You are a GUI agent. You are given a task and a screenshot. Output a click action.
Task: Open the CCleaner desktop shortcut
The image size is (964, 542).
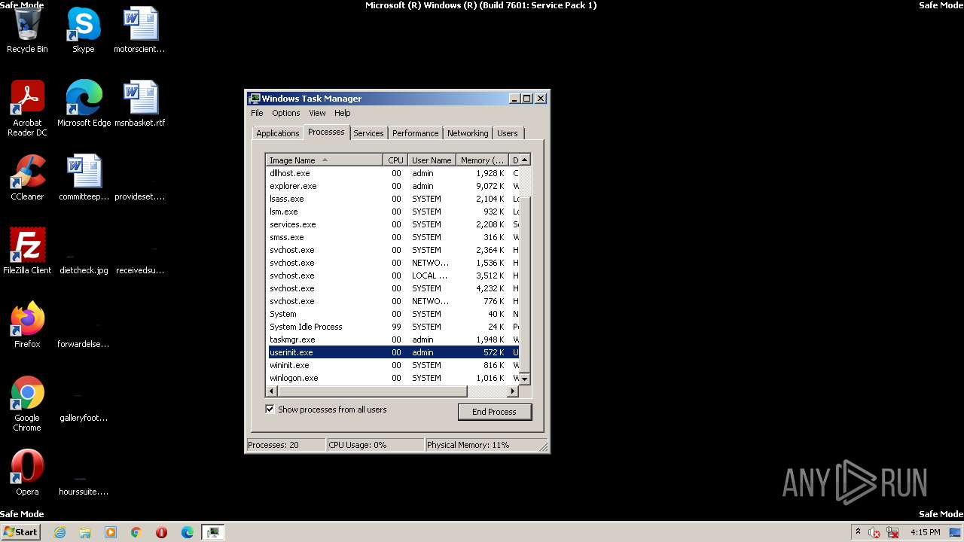point(27,178)
